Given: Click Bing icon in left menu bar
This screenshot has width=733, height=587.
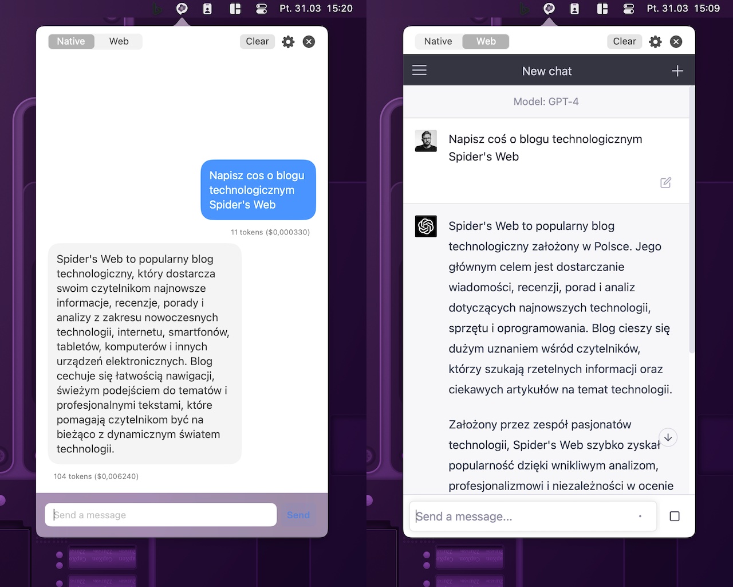Looking at the screenshot, I should (x=157, y=9).
